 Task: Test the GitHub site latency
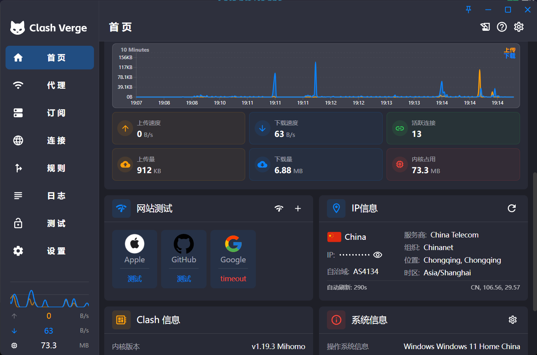tap(184, 278)
